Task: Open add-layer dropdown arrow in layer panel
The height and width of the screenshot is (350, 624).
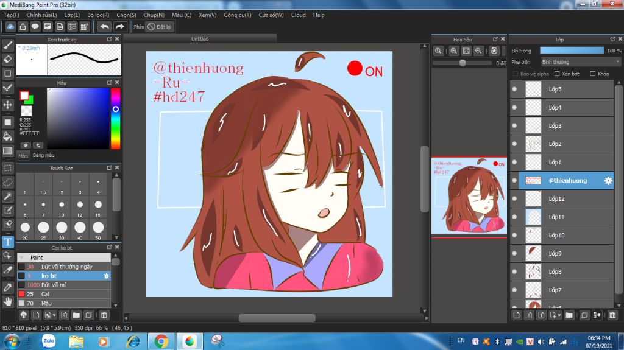Action: 559,315
